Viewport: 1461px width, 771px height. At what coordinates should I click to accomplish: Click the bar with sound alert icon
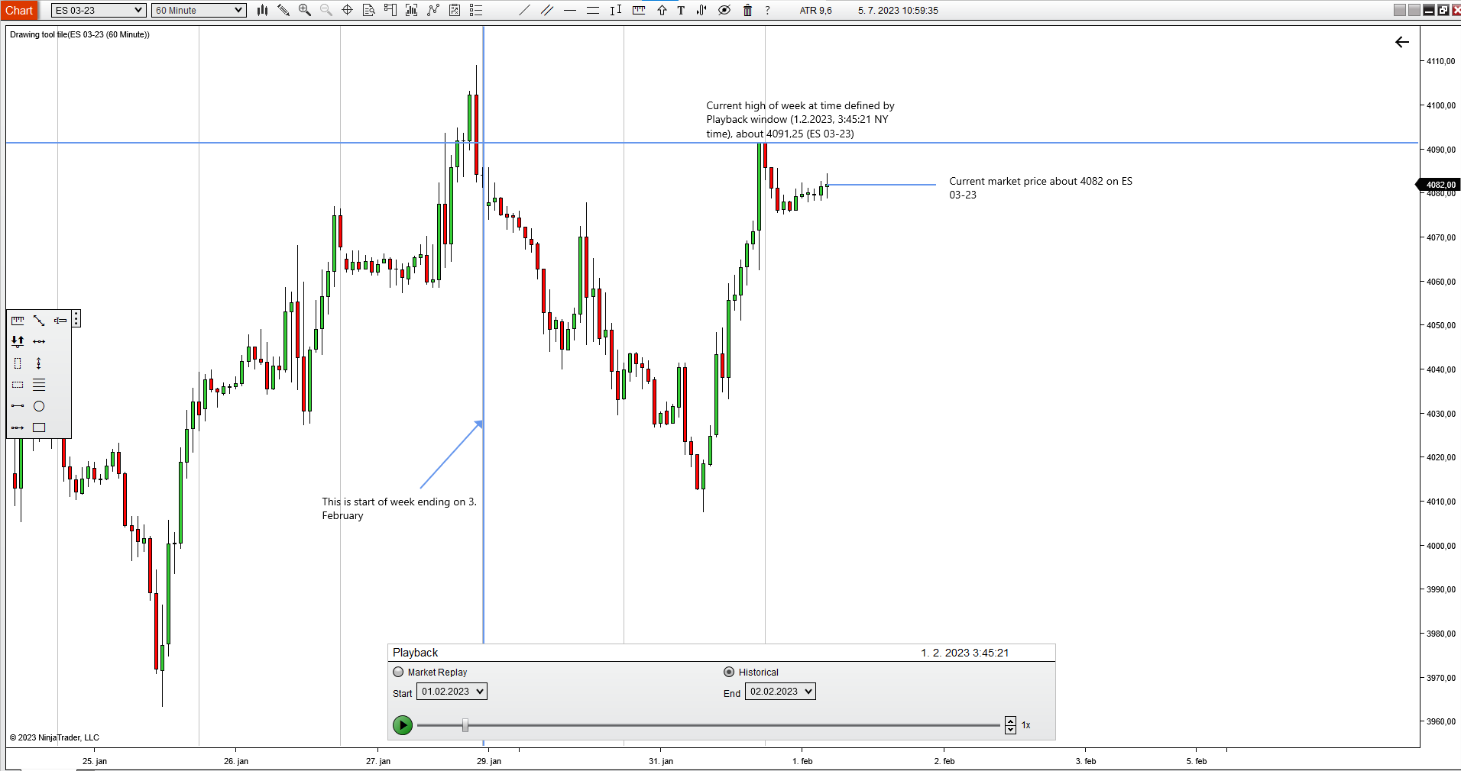click(x=701, y=10)
